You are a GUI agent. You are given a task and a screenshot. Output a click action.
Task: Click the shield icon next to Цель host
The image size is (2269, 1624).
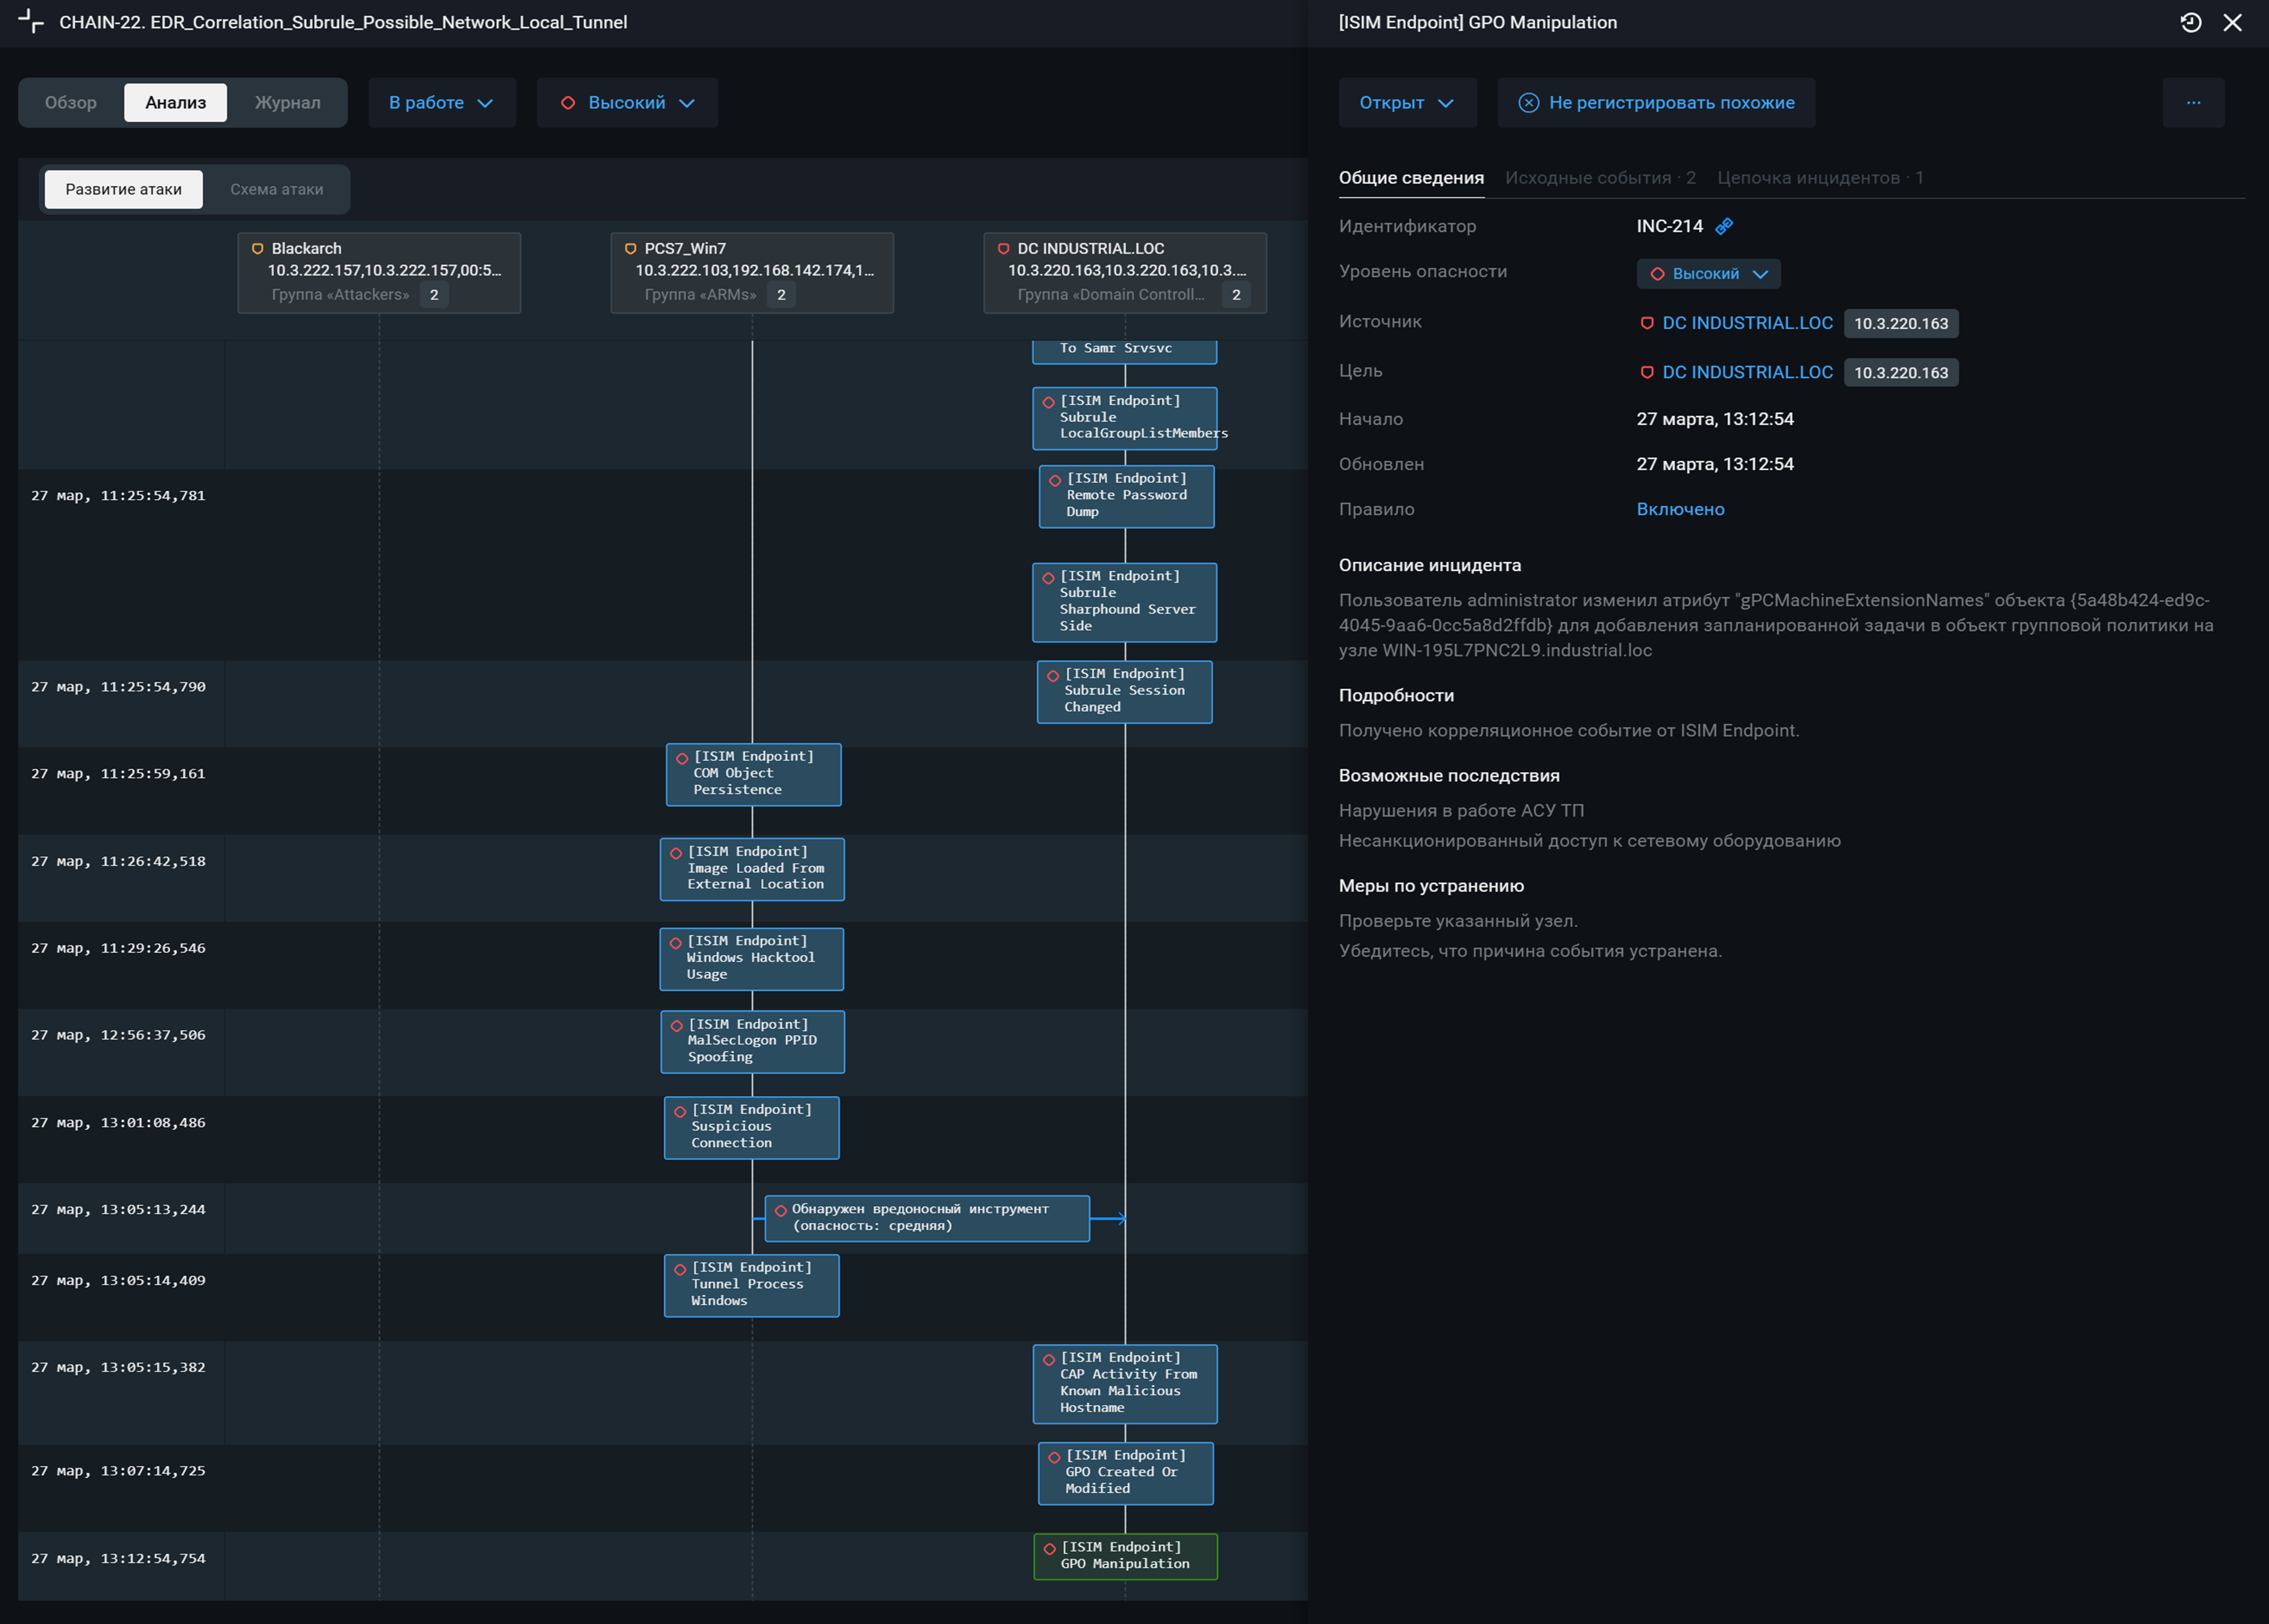[1647, 372]
